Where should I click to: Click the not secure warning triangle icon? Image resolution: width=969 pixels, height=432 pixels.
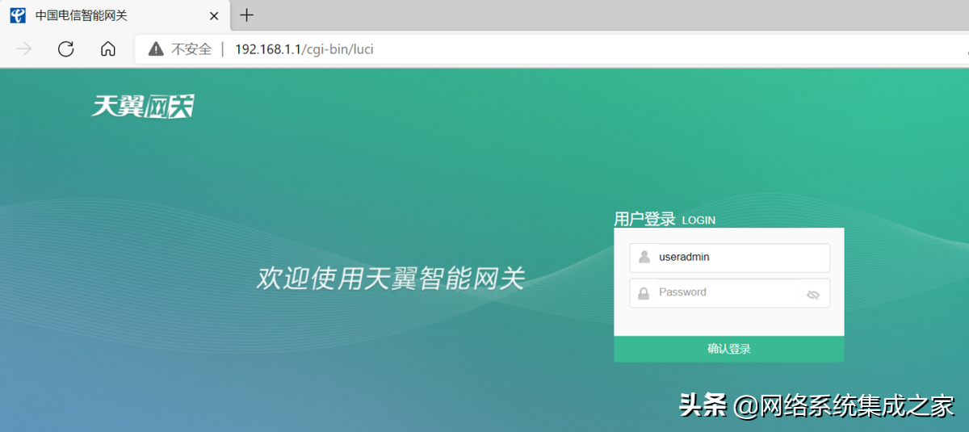pos(156,49)
